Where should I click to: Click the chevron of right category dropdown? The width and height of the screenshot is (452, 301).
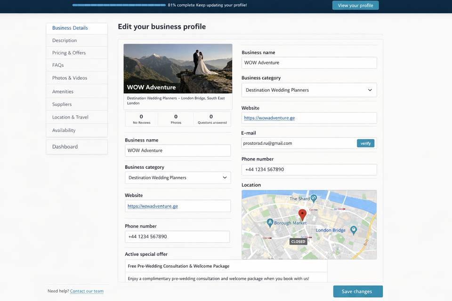point(370,90)
